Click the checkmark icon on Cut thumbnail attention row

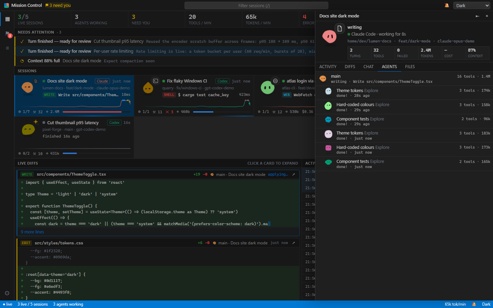(22, 41)
